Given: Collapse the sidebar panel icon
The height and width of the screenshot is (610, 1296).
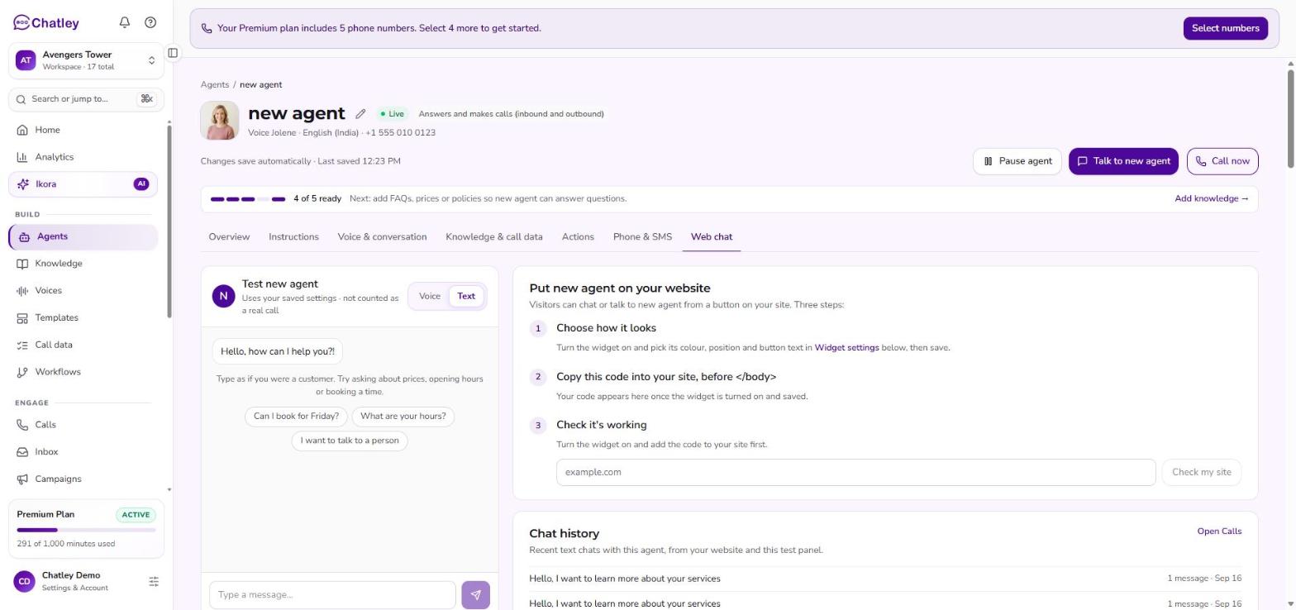Looking at the screenshot, I should click(173, 53).
